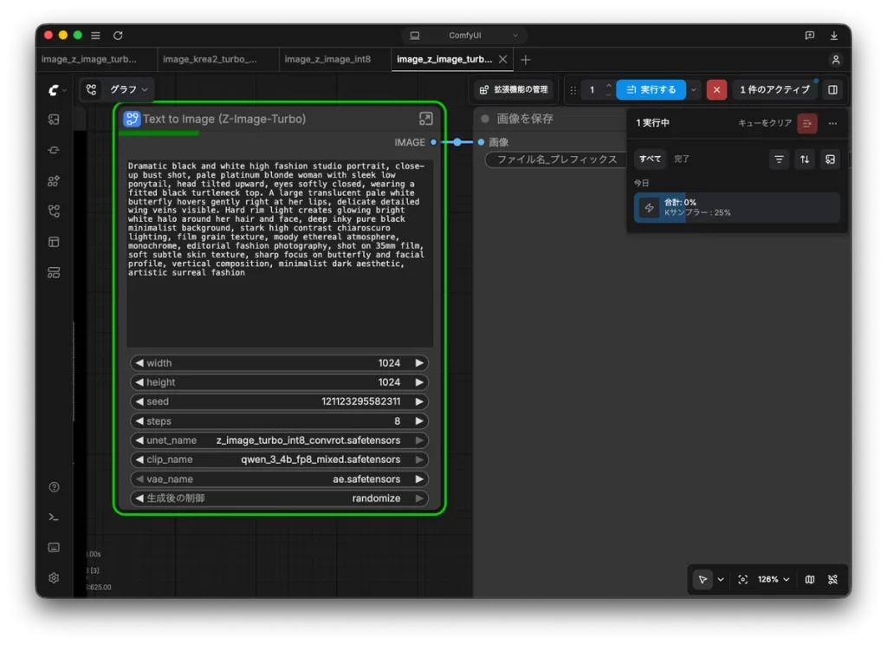Viewport: 887px width, 645px height.
Task: Click the fit view icon in the bottom toolbar
Action: click(742, 579)
